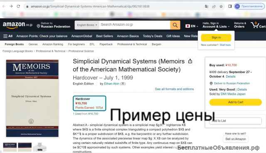The width and height of the screenshot is (266, 153).
Task: Open Returns & Orders
Action: [x=240, y=25]
